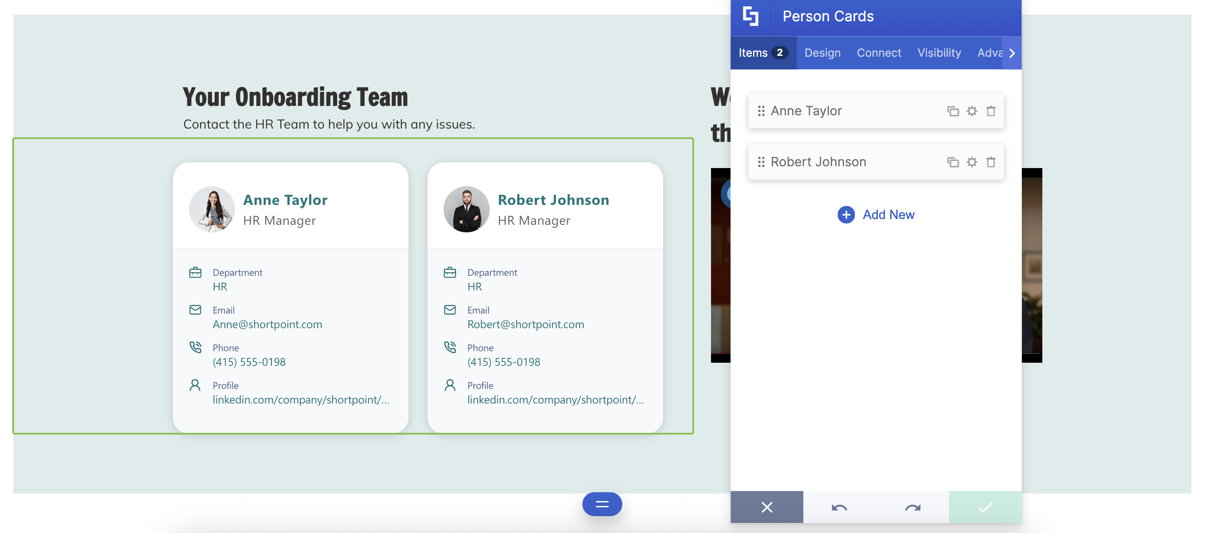Expand more tabs with right chevron

click(1012, 53)
